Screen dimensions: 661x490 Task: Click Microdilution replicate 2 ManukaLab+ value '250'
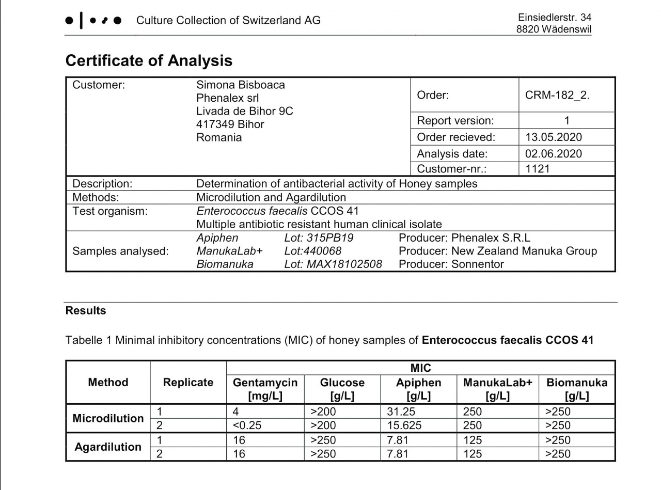(473, 425)
